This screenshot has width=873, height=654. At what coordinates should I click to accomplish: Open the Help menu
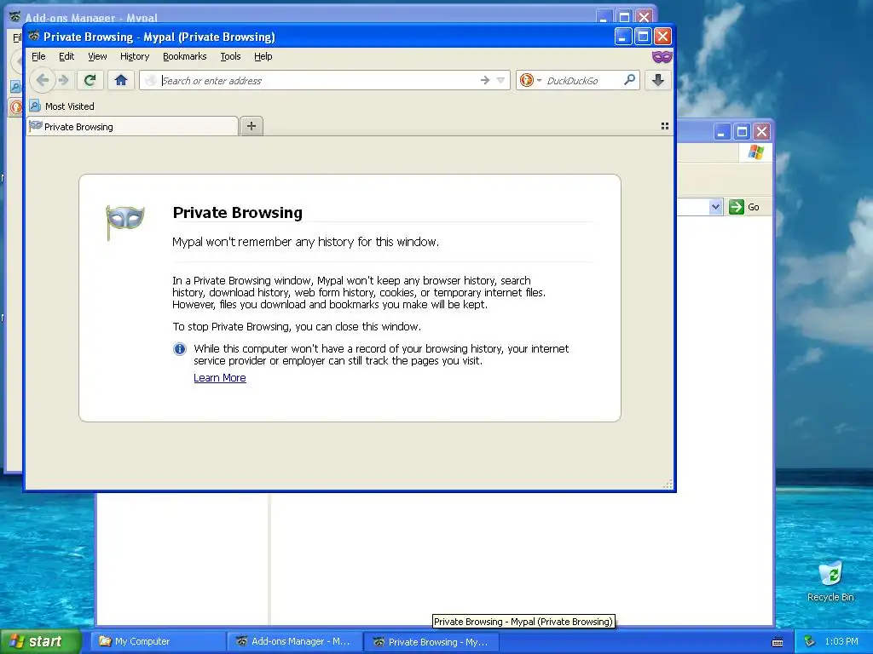pos(263,56)
